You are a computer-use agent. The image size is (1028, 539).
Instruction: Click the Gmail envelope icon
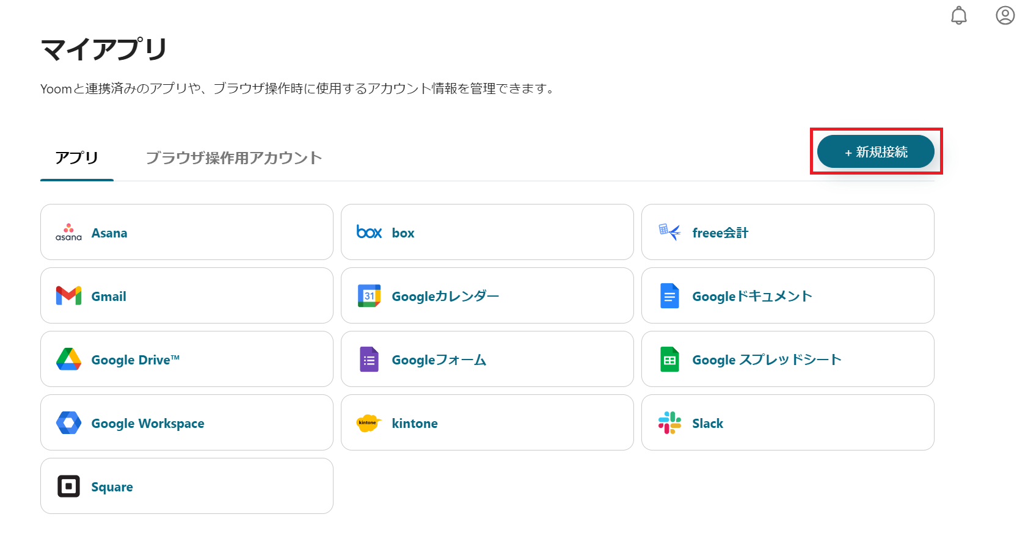(x=68, y=296)
